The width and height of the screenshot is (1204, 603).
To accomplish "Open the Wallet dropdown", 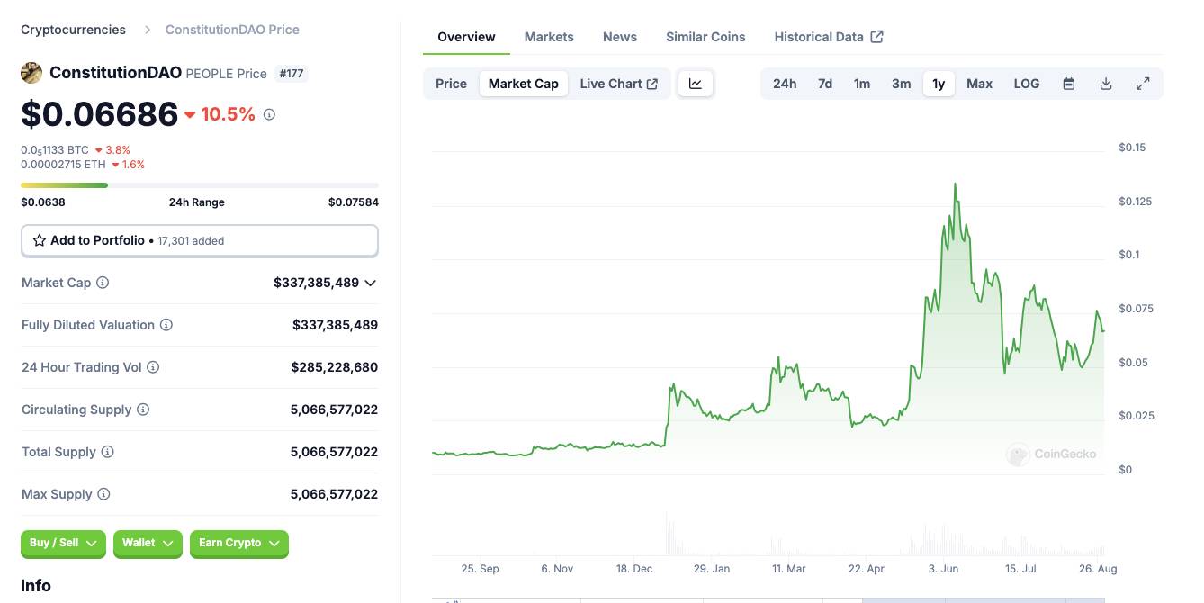I will [148, 544].
